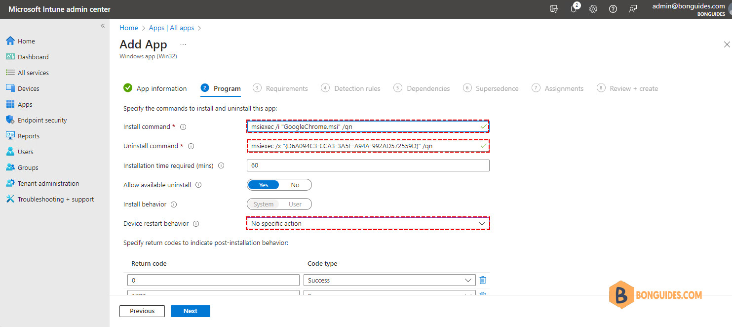
Task: Collapse the sidebar with the double chevron
Action: pos(103,26)
